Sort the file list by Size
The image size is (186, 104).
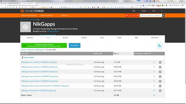tap(116, 53)
